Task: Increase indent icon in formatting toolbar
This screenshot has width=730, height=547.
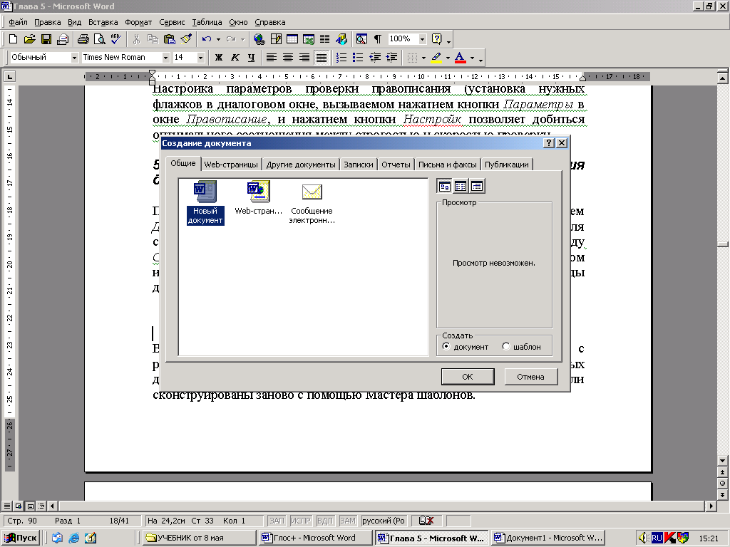Action: [x=391, y=57]
